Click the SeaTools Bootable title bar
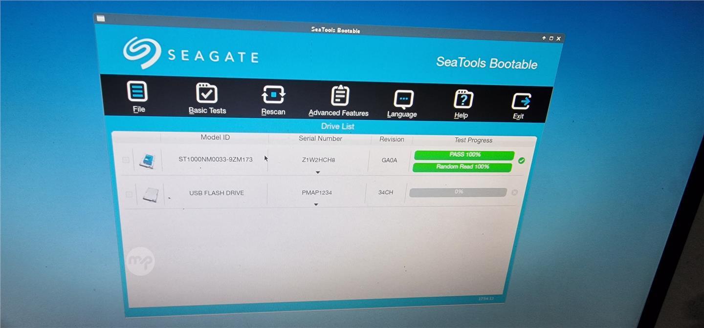Viewport: 704px width, 328px height. pos(335,30)
